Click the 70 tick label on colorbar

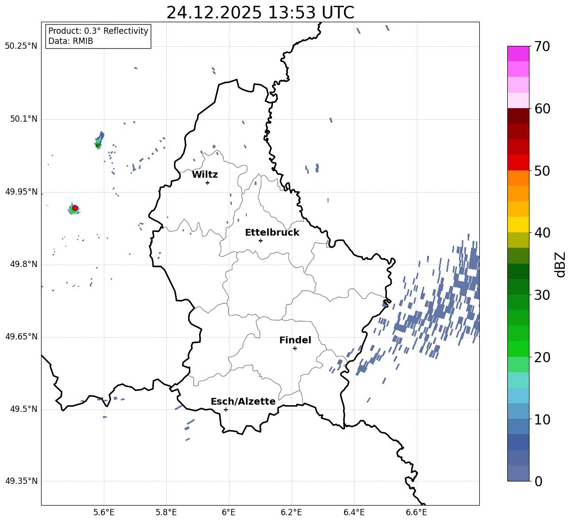tap(542, 46)
